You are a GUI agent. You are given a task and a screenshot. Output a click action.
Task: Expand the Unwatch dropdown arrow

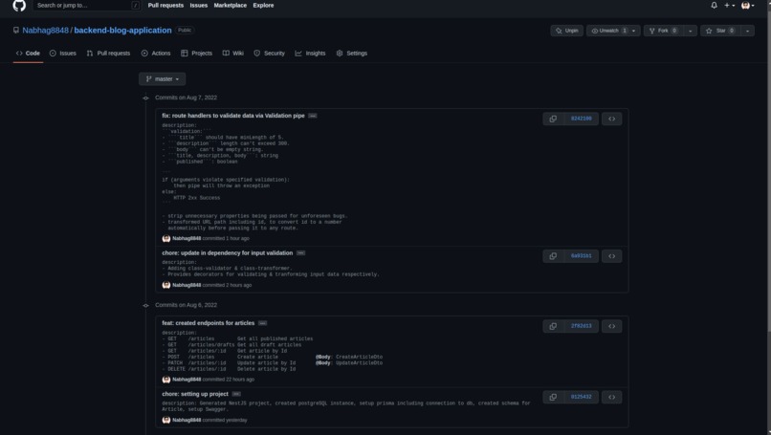(634, 31)
